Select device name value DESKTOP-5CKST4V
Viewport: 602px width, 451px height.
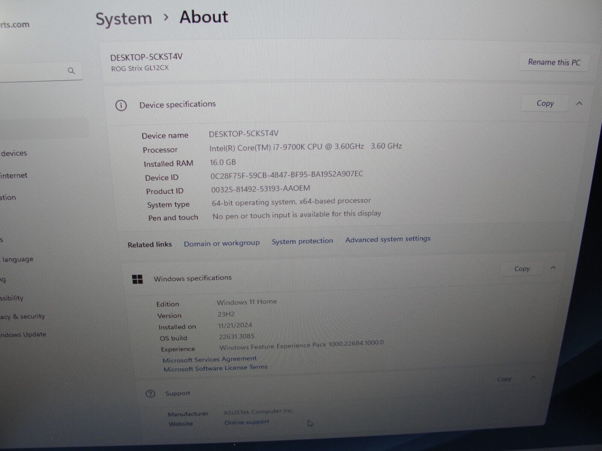tap(243, 133)
